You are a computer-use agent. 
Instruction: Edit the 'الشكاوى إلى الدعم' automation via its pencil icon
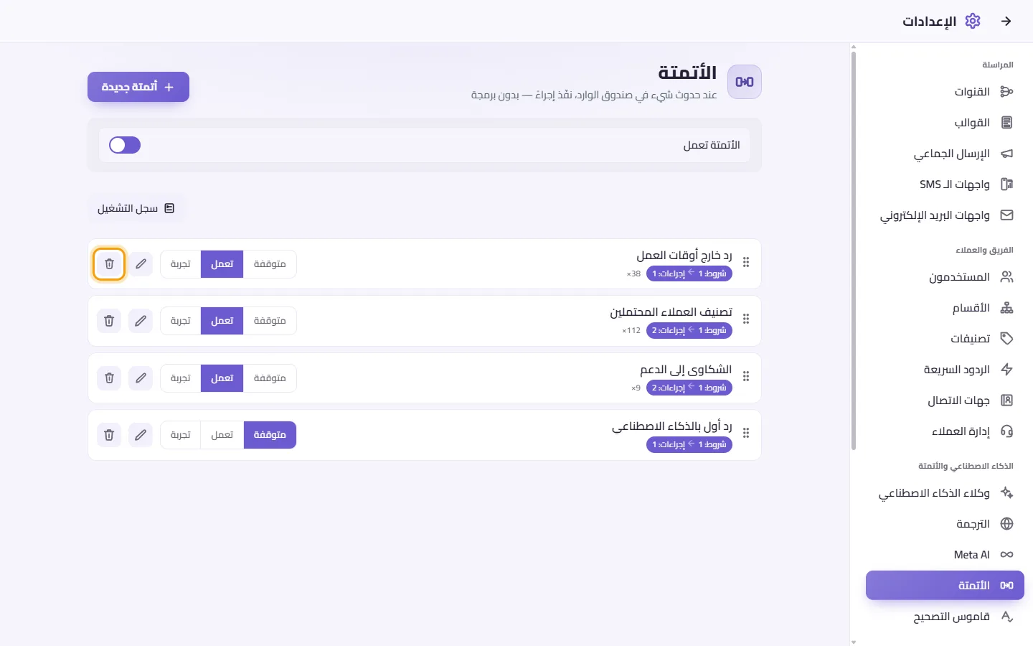click(141, 378)
